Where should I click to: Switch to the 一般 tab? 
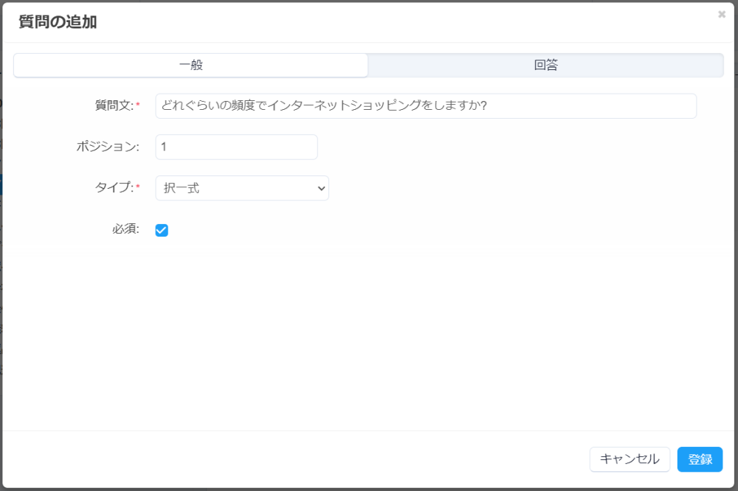click(x=190, y=65)
